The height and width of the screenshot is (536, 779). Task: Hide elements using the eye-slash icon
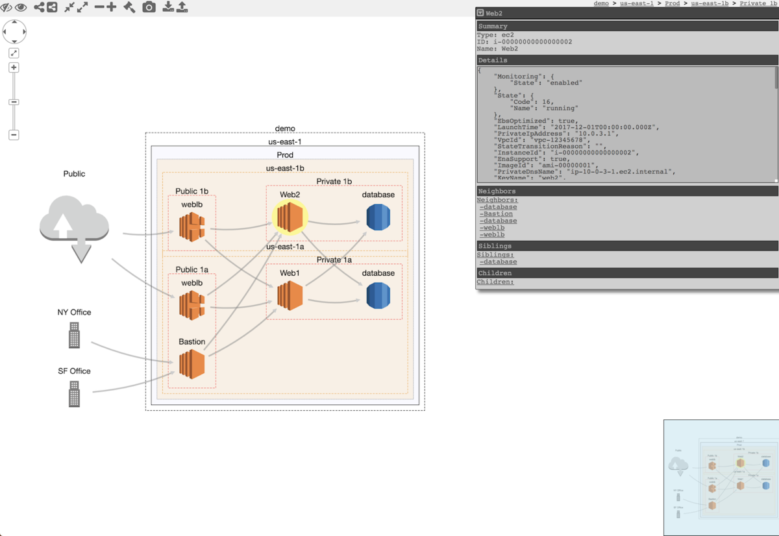(5, 7)
